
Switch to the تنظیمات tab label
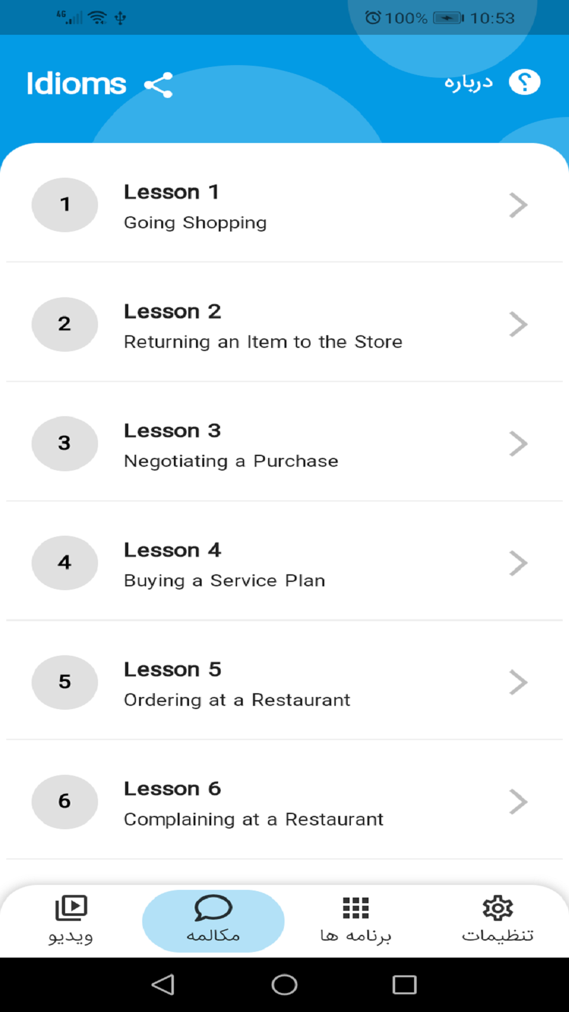coord(498,935)
